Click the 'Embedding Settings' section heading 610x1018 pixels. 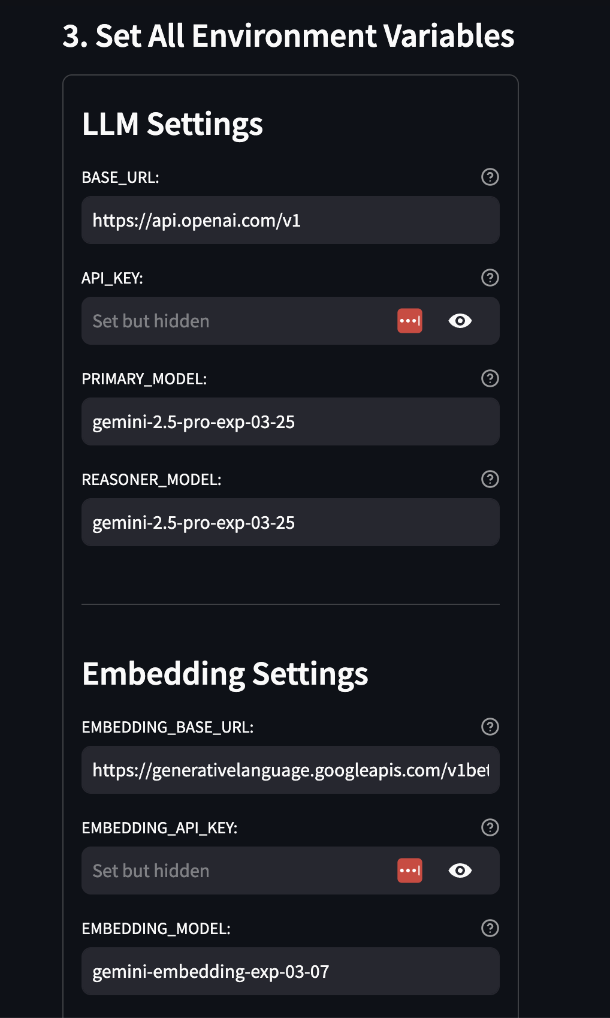tap(225, 674)
